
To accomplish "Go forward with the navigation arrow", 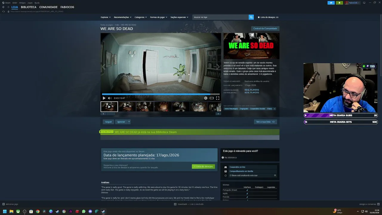I will click(x=8, y=7).
